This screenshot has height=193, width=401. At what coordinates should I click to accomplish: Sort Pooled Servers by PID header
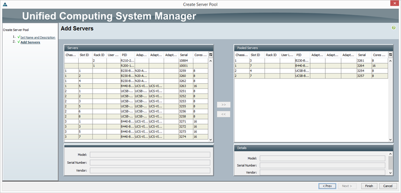tap(302, 55)
